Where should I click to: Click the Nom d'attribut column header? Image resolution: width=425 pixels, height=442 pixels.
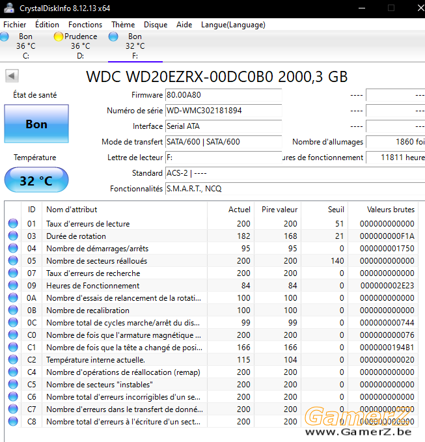coord(124,210)
